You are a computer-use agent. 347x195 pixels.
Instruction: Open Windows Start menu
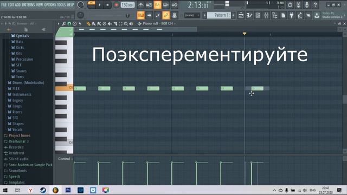pos(5,190)
